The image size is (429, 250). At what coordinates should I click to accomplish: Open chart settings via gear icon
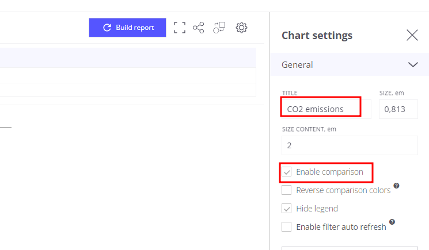pyautogui.click(x=241, y=28)
